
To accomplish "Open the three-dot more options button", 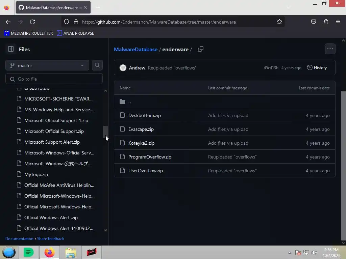I will [x=330, y=49].
